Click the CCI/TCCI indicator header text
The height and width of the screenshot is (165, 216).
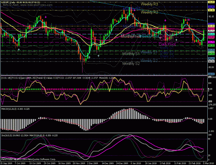point(58,78)
